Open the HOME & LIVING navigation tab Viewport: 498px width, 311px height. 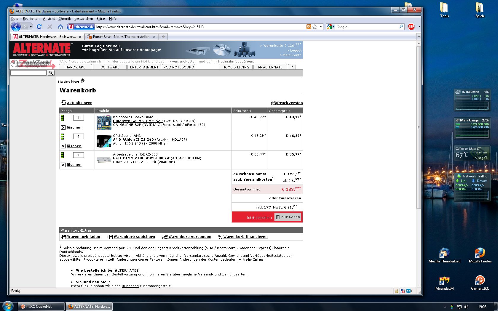point(236,67)
